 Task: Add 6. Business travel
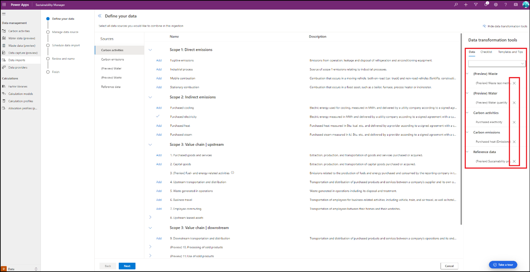tap(159, 200)
